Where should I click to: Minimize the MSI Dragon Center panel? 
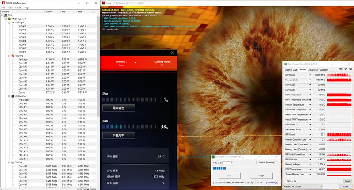pyautogui.click(x=162, y=53)
